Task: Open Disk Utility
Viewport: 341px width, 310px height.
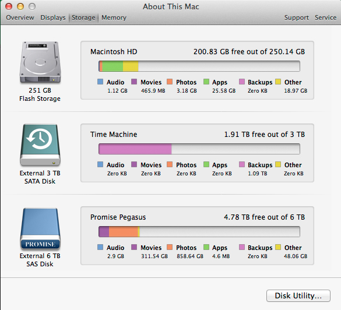Action: (298, 295)
